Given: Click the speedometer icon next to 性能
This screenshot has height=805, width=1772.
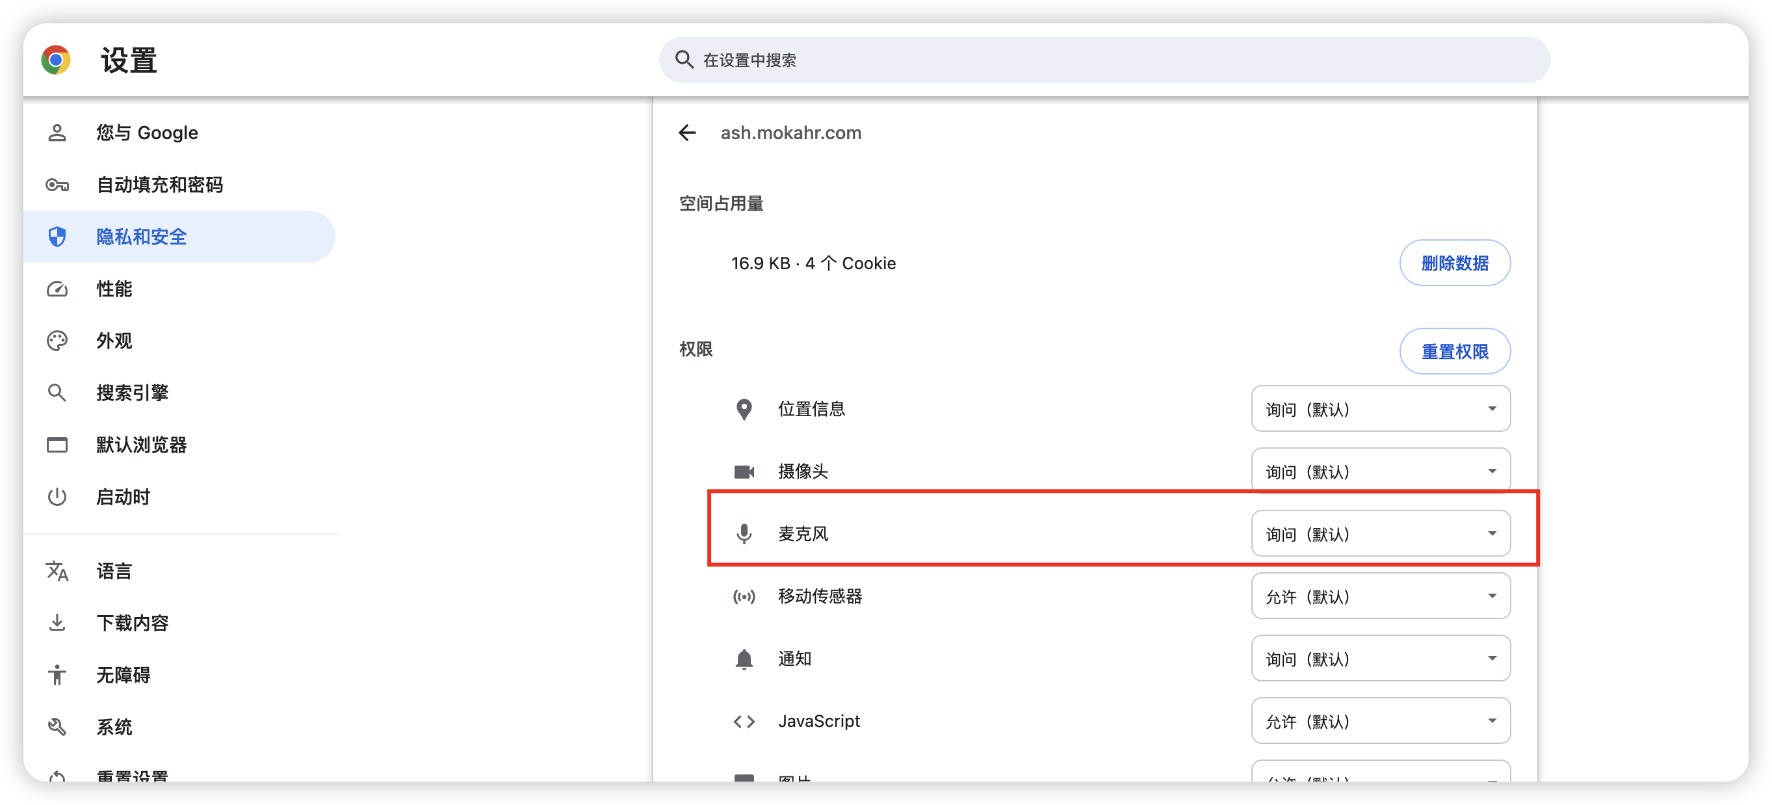Looking at the screenshot, I should (57, 289).
